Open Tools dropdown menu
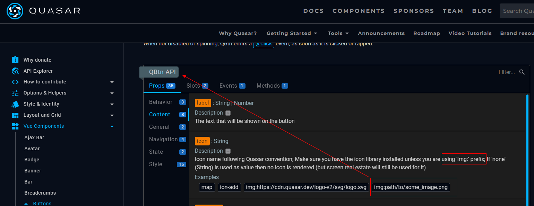 [338, 33]
